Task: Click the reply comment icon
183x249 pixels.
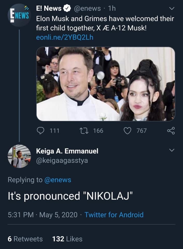Action: [x=41, y=130]
